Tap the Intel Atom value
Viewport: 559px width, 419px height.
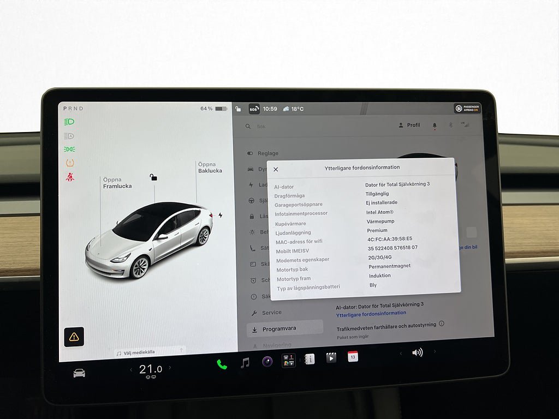point(380,212)
